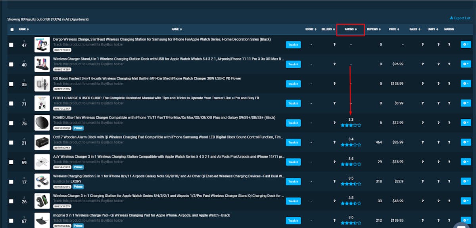Viewport: 476px width, 228px height.
Task: Click the units question mark in GG Boom row
Action: coord(438,84)
